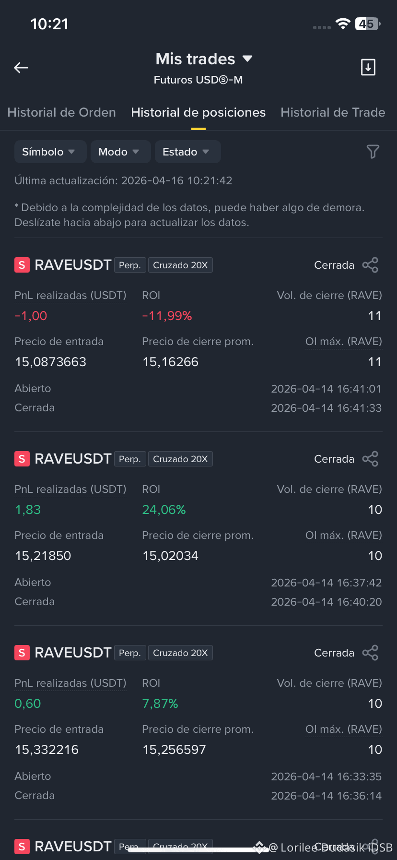Tap the red S badge of second position
The image size is (397, 860).
22,459
